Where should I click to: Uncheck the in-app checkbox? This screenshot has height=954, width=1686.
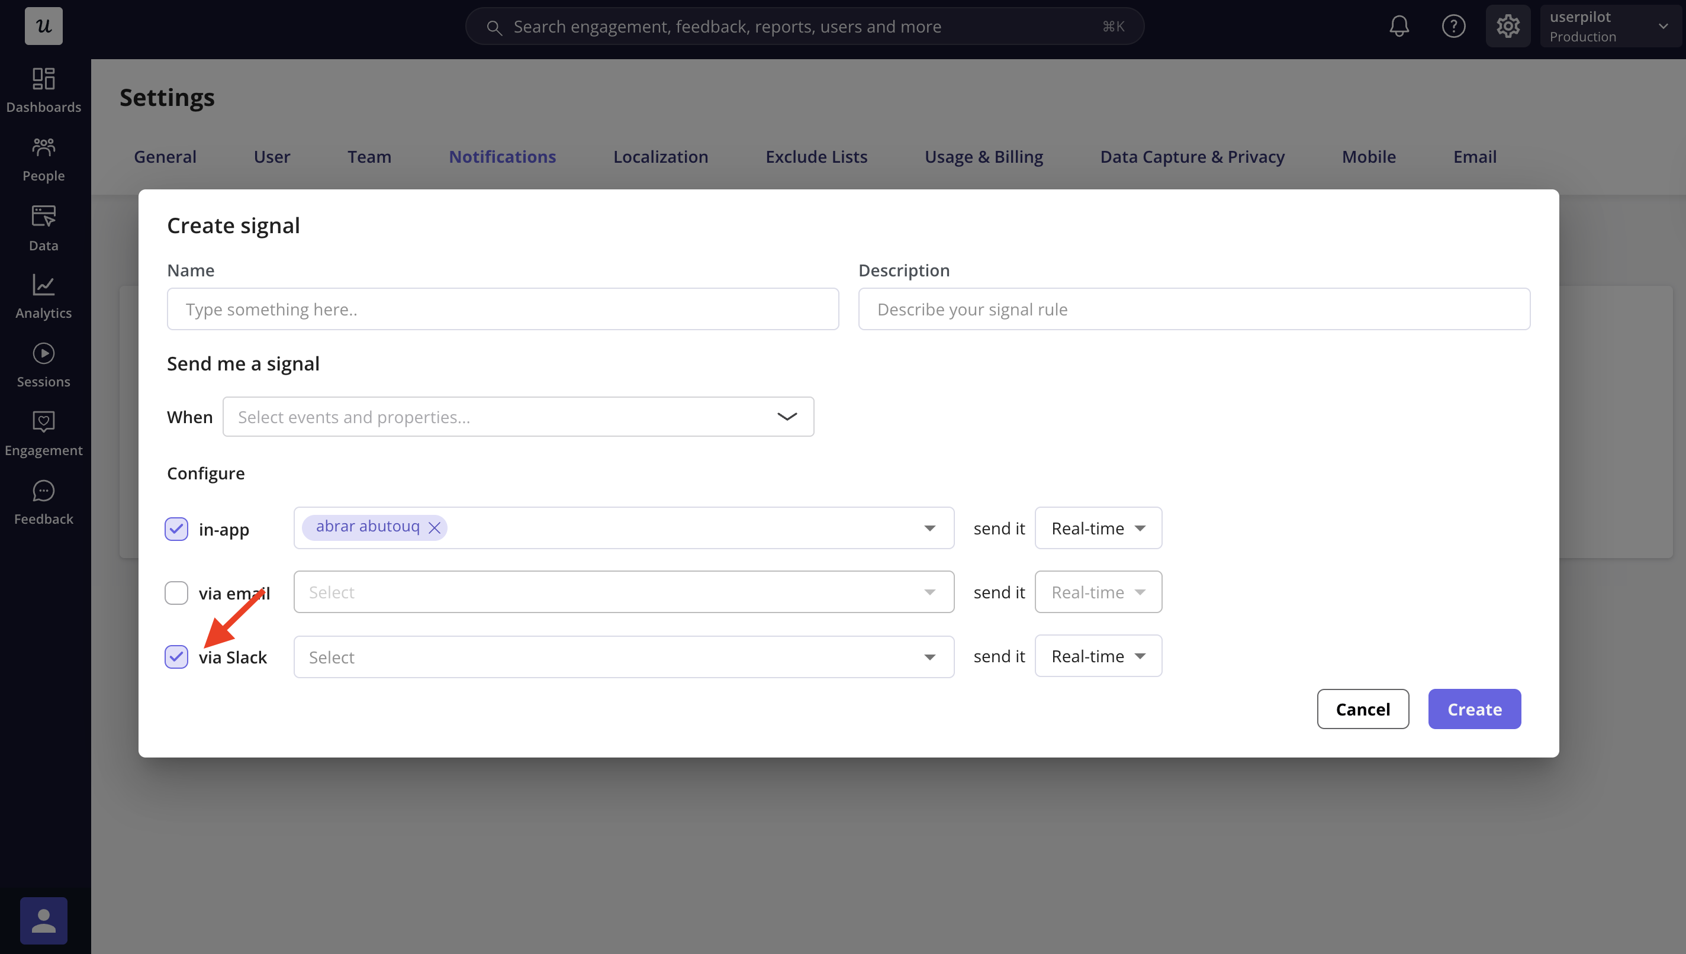point(176,528)
